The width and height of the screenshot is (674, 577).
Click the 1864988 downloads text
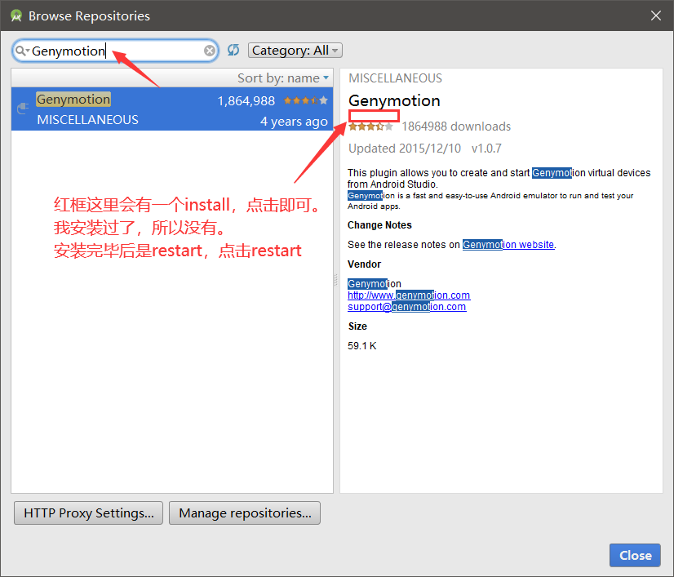coord(456,126)
